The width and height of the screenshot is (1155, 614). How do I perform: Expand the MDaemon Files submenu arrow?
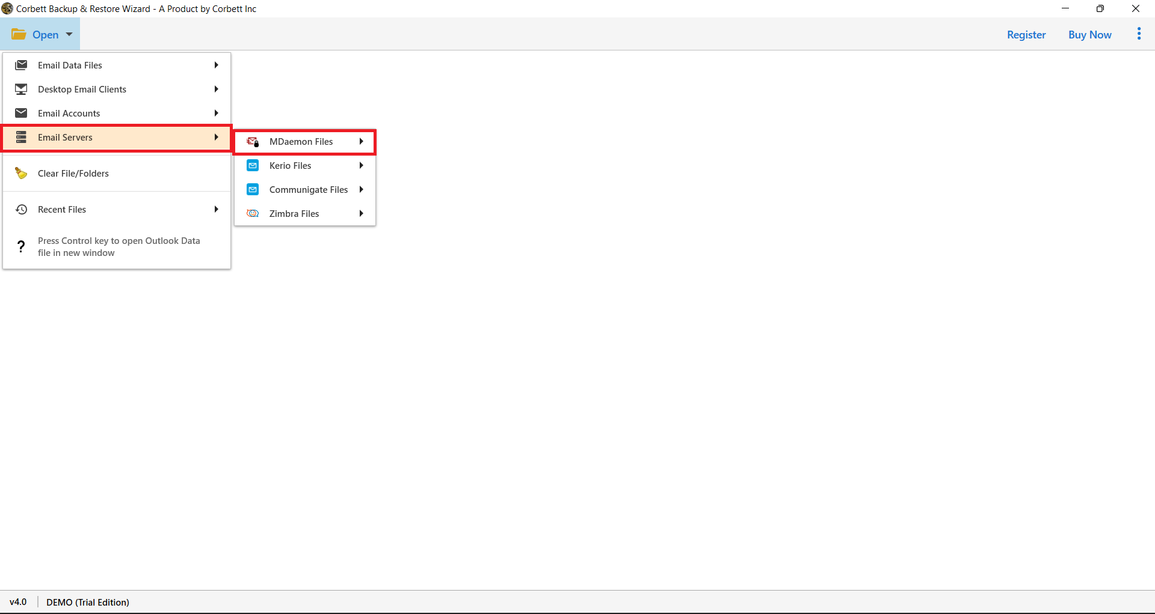point(361,141)
